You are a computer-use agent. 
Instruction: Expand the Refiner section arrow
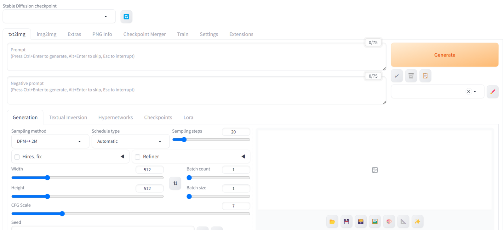243,156
